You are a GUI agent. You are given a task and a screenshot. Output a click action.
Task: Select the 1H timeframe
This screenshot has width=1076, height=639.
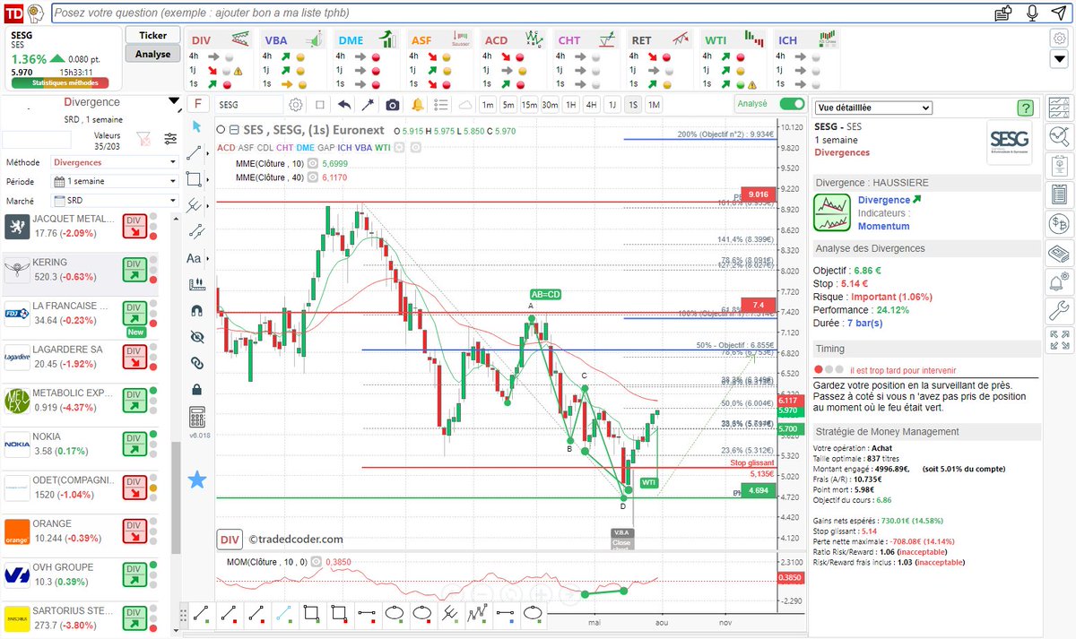coord(570,105)
